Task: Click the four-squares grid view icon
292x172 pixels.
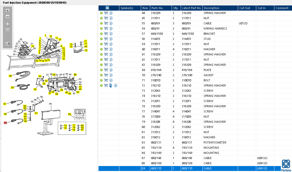Action: [x=8, y=24]
